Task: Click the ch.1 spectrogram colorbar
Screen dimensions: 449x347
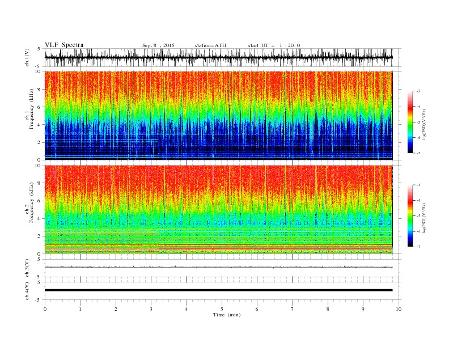Action: [410, 122]
